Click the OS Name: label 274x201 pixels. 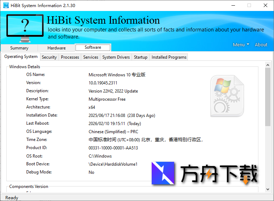36,75
